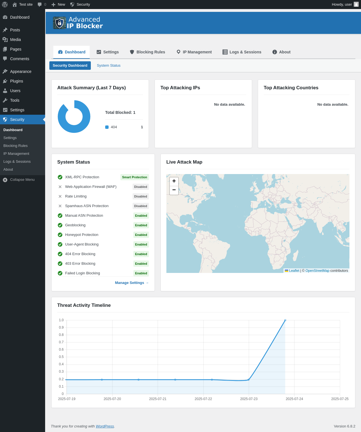Viewport: 361px width, 432px height.
Task: Click the 2025-07-23 peak point on timeline
Action: pyautogui.click(x=285, y=320)
